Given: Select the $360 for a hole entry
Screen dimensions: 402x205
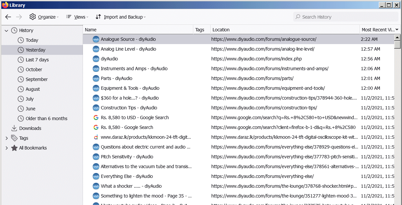Looking at the screenshot, I should (238, 98).
